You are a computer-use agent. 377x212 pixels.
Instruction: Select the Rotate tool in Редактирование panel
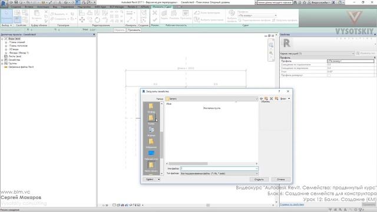[x=97, y=19]
